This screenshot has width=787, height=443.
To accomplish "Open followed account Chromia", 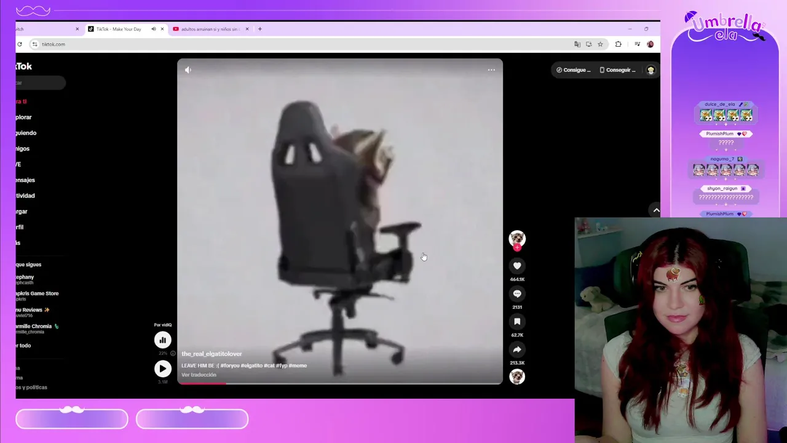I will click(x=38, y=329).
